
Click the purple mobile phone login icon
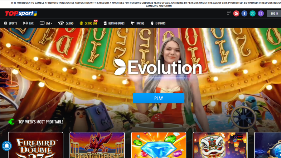[261, 13]
